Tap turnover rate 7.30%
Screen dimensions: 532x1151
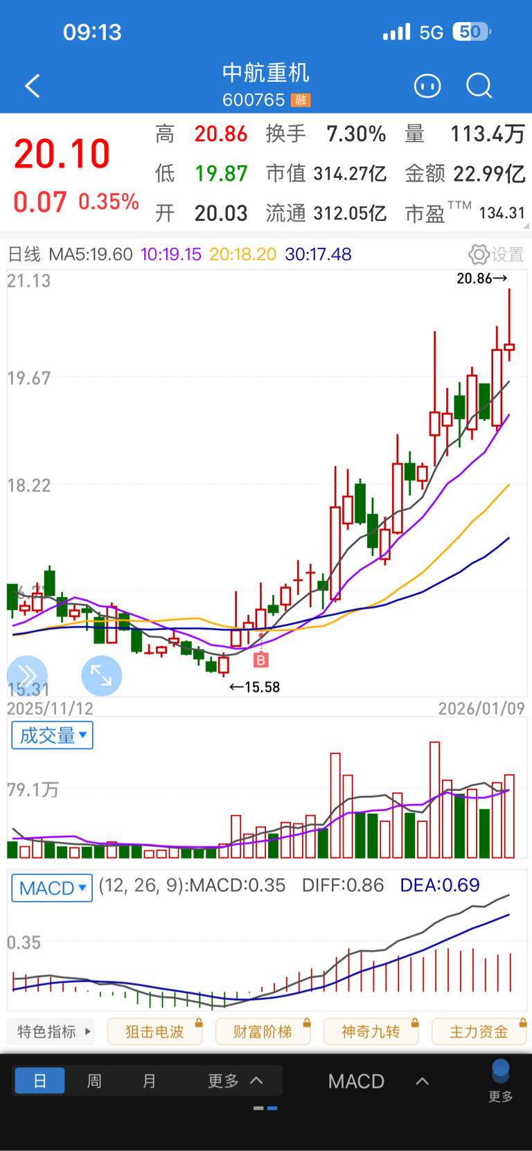pyautogui.click(x=356, y=134)
